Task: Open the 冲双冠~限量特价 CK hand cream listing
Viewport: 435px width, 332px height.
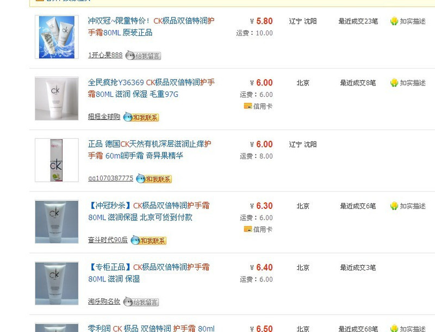Action: pos(151,27)
